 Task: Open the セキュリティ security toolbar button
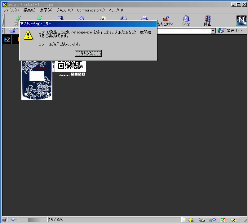[166, 21]
